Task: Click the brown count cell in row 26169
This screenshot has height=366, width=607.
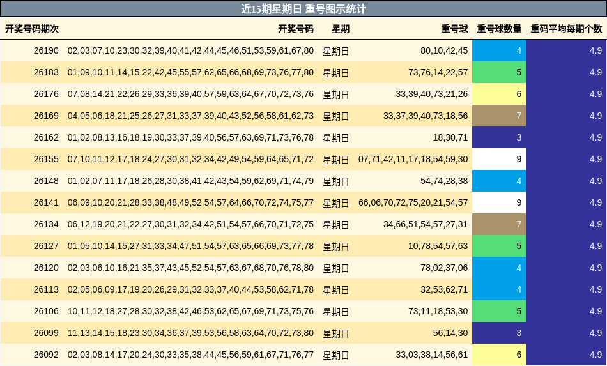Action: (499, 116)
